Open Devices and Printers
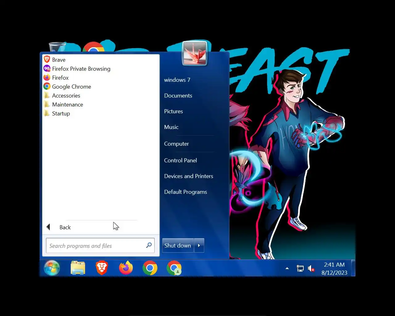The width and height of the screenshot is (395, 316). click(x=189, y=176)
